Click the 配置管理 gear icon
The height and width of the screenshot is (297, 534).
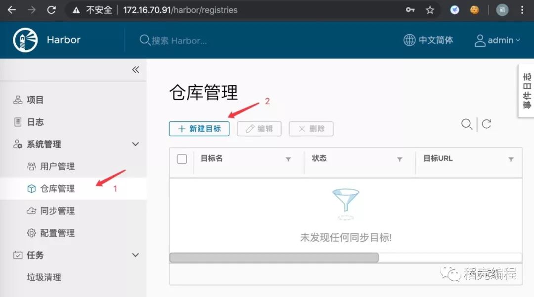pyautogui.click(x=31, y=233)
